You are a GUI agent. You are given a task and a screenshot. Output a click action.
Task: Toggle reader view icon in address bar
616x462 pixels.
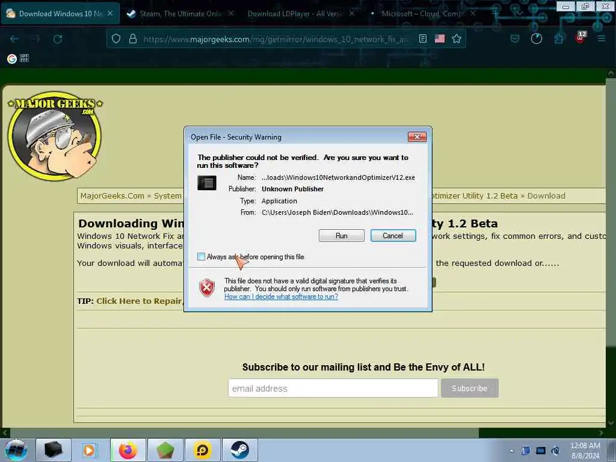423,38
